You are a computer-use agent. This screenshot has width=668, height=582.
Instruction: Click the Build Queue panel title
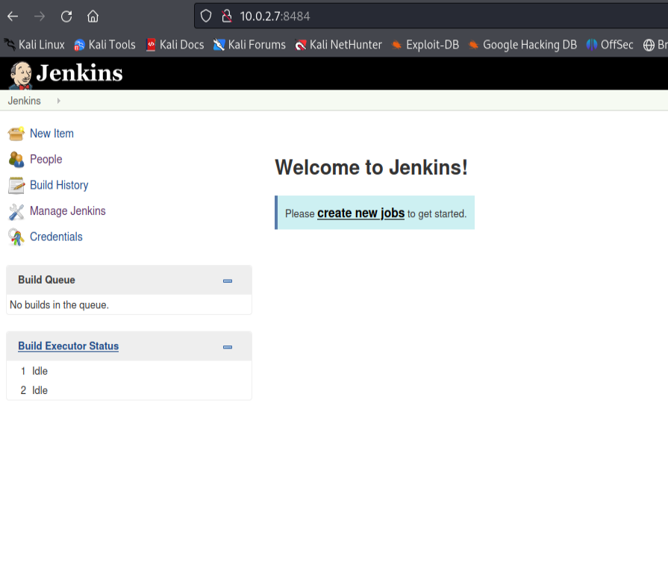pos(46,280)
